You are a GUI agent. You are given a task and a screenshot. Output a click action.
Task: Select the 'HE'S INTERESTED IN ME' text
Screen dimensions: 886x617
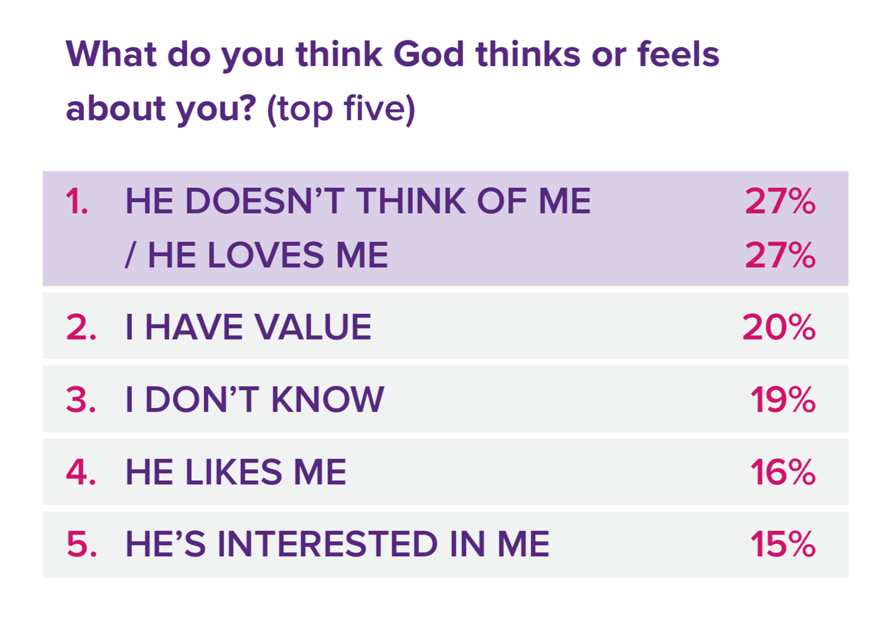[337, 544]
